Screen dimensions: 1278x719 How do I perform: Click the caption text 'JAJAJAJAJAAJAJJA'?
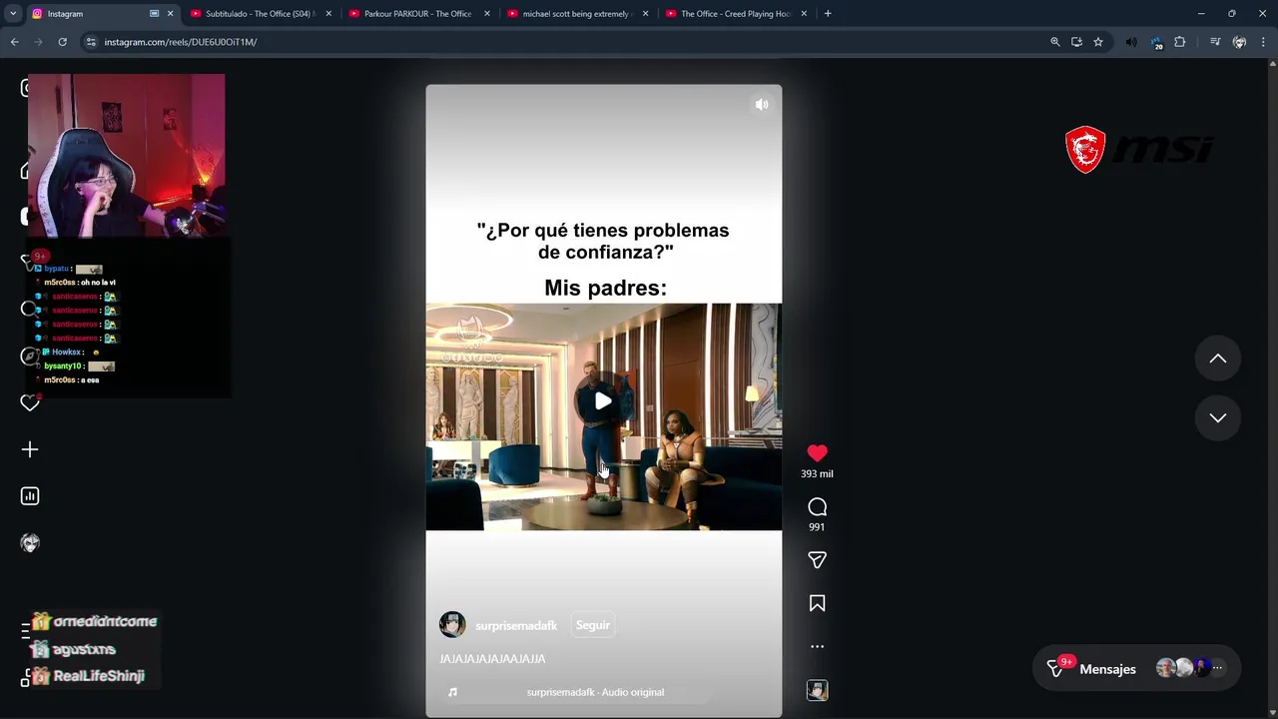point(492,659)
